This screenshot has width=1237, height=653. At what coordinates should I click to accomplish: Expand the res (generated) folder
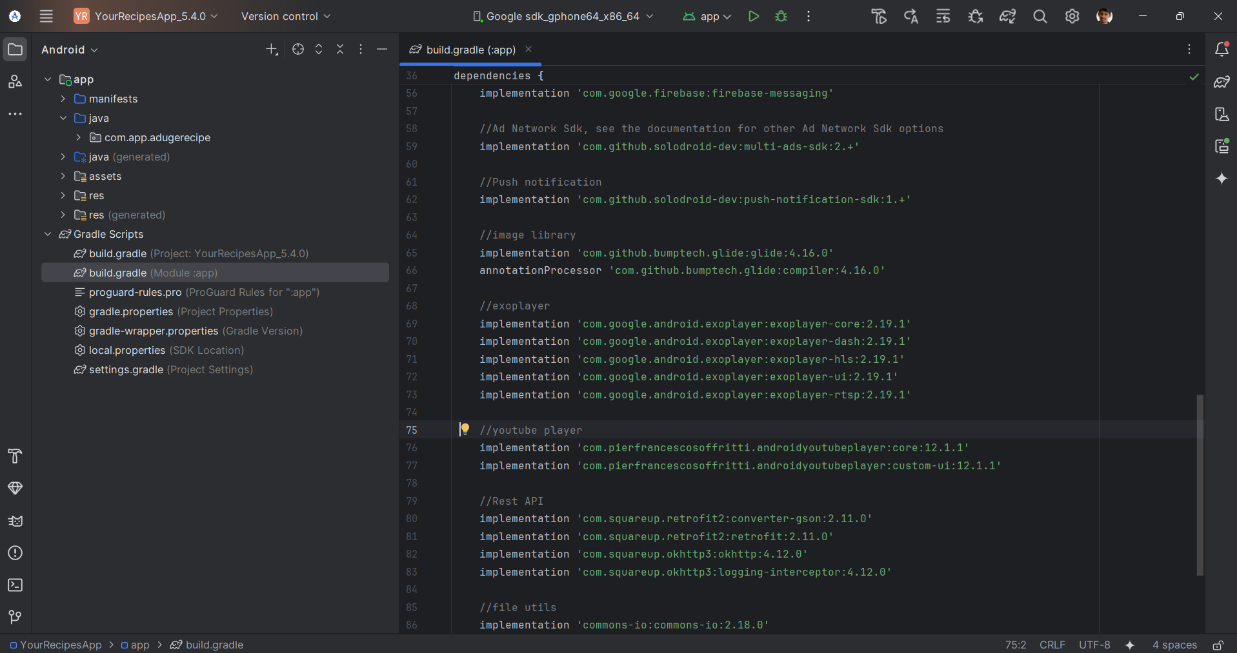63,215
